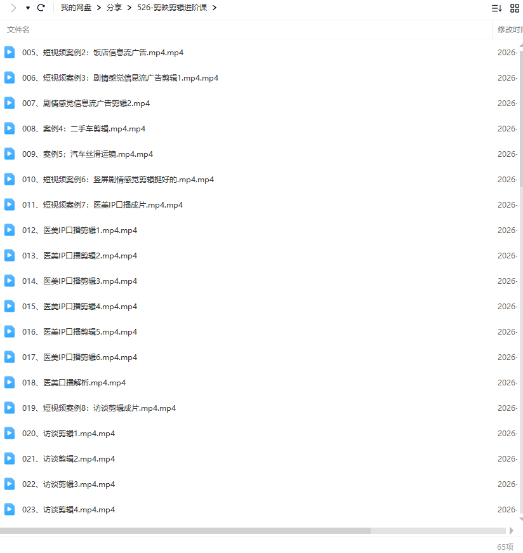523x553 pixels.
Task: Click the horizontal scrollbar thumb
Action: [185, 530]
